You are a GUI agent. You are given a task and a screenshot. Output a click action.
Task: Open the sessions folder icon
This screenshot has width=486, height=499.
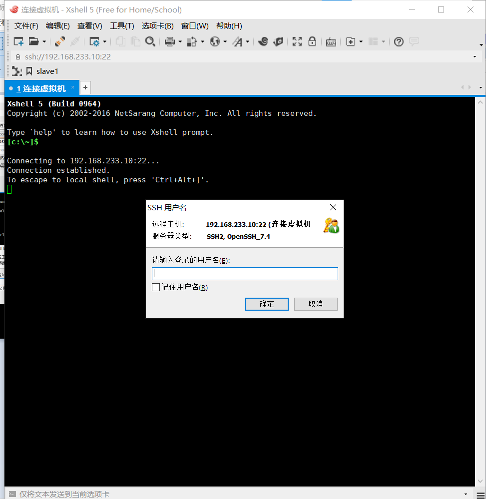(x=33, y=41)
